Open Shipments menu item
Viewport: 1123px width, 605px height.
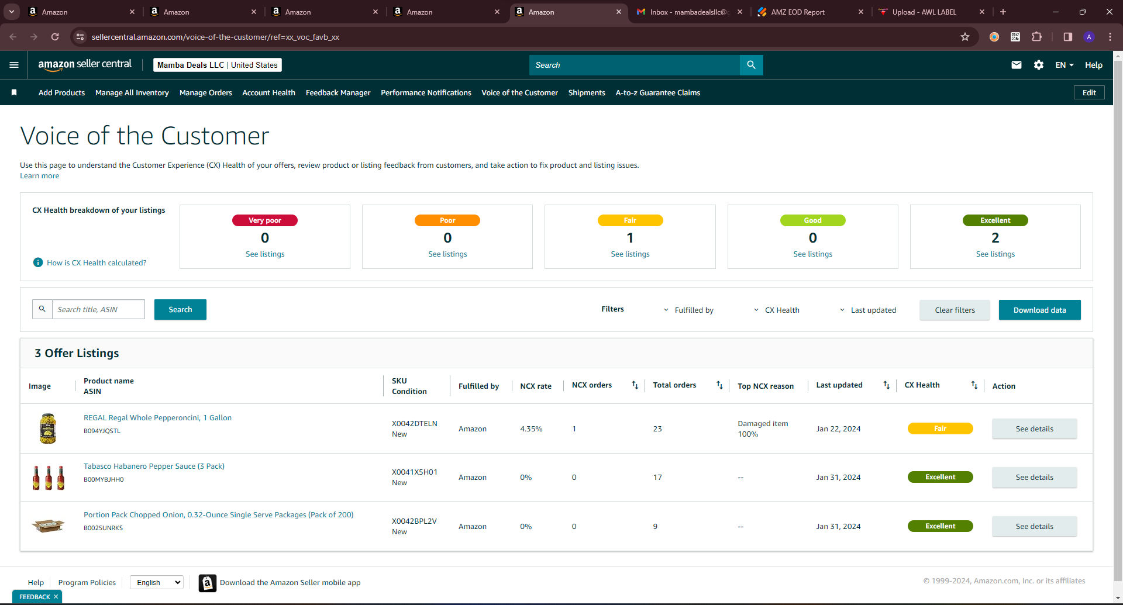click(587, 92)
